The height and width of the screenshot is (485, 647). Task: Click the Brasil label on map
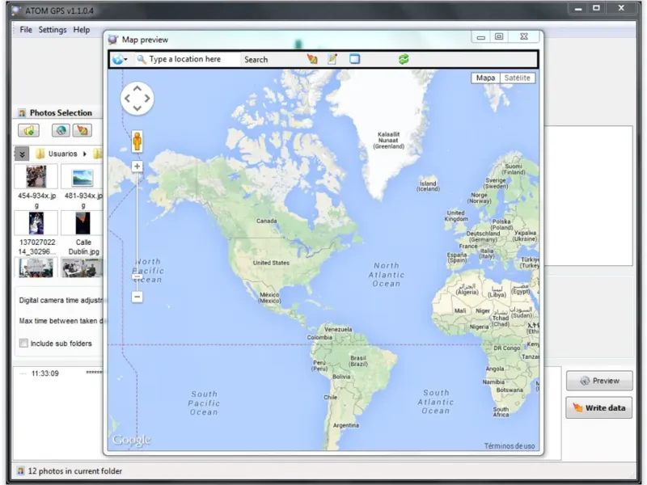[x=358, y=361]
